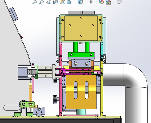This screenshot has width=151, height=123.
Task: Open the View Settings dropdown arrow
Action: [124, 2]
